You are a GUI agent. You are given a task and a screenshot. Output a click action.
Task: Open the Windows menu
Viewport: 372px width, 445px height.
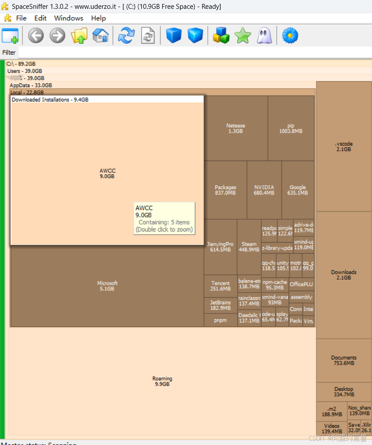click(x=69, y=18)
